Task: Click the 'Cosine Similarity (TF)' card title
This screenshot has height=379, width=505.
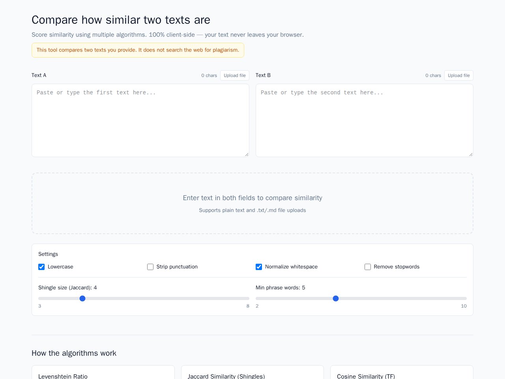Action: click(x=366, y=376)
